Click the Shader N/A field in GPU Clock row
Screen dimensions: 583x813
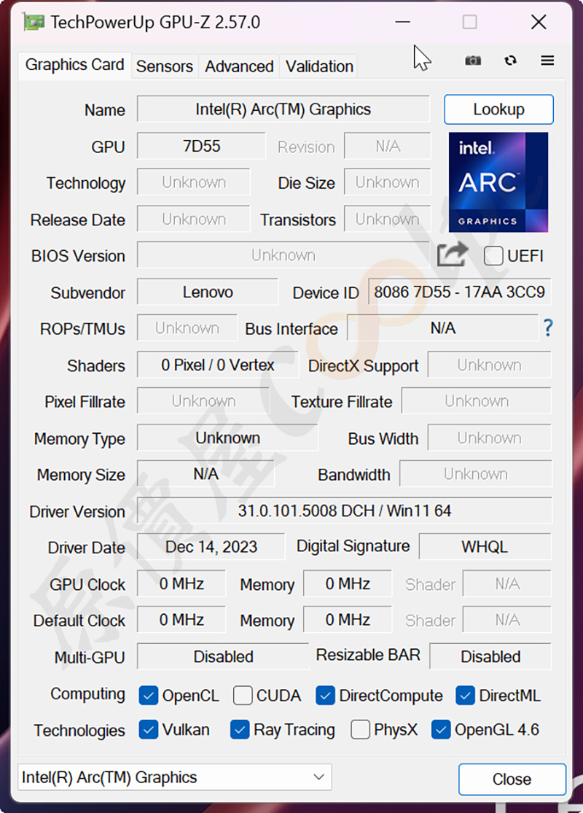pyautogui.click(x=506, y=584)
